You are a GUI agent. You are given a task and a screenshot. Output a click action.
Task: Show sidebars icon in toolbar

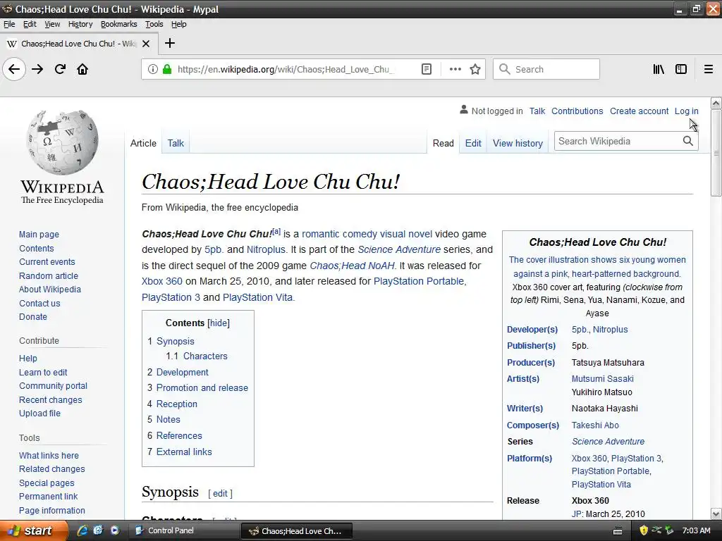pos(680,70)
